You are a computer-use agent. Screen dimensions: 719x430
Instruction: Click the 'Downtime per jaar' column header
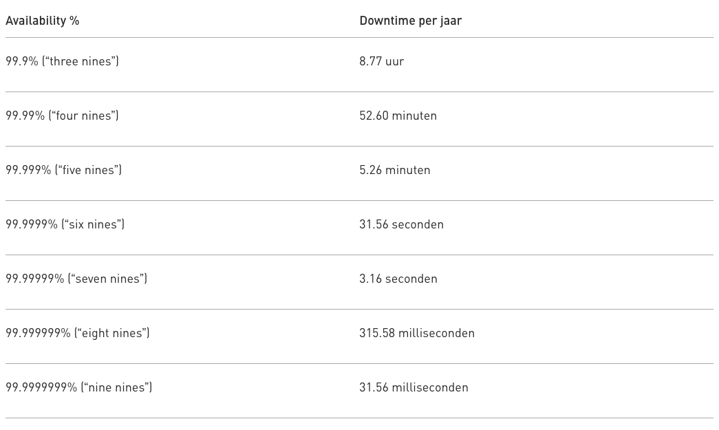(410, 21)
